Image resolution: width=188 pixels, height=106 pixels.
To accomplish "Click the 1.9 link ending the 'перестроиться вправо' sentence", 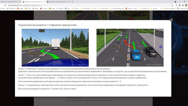I will (120, 81).
